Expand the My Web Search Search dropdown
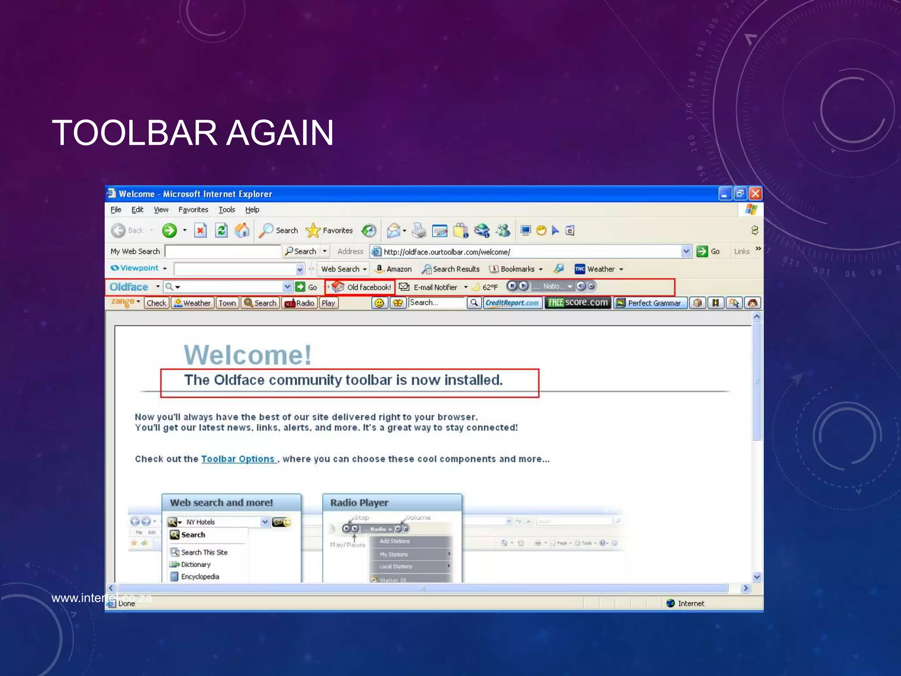 [325, 251]
